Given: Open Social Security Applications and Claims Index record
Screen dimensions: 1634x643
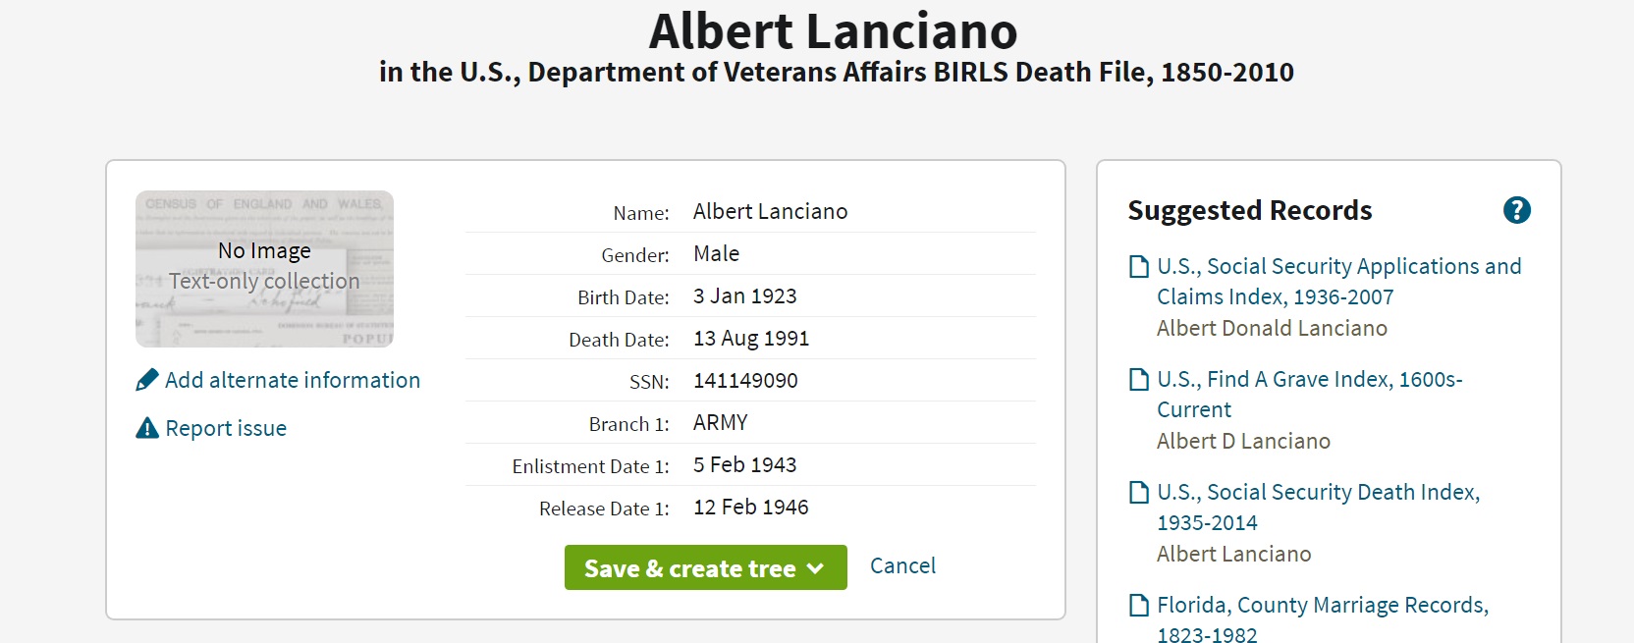Looking at the screenshot, I should [x=1338, y=281].
